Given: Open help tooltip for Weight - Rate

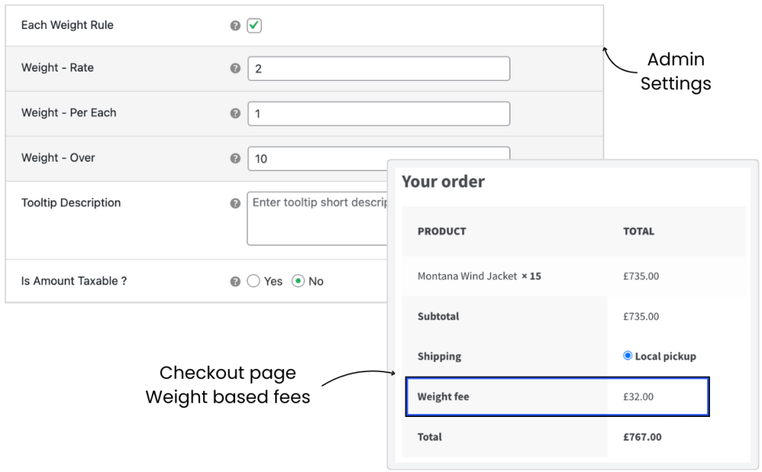Looking at the screenshot, I should pyautogui.click(x=235, y=68).
